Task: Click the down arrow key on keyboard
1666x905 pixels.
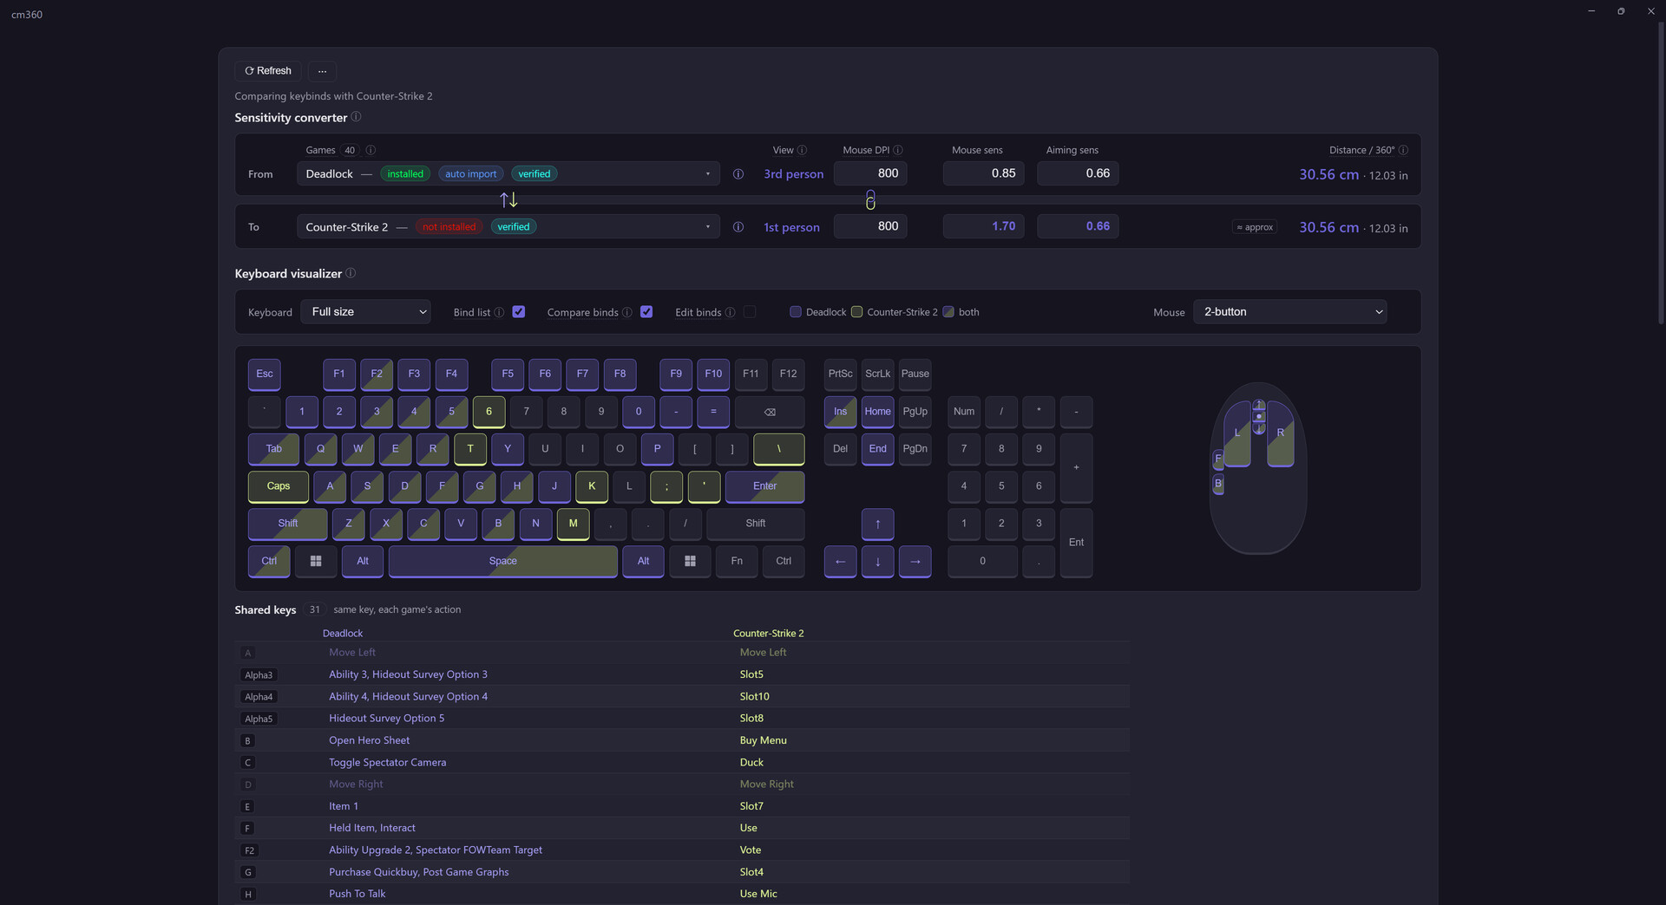Action: pos(877,561)
